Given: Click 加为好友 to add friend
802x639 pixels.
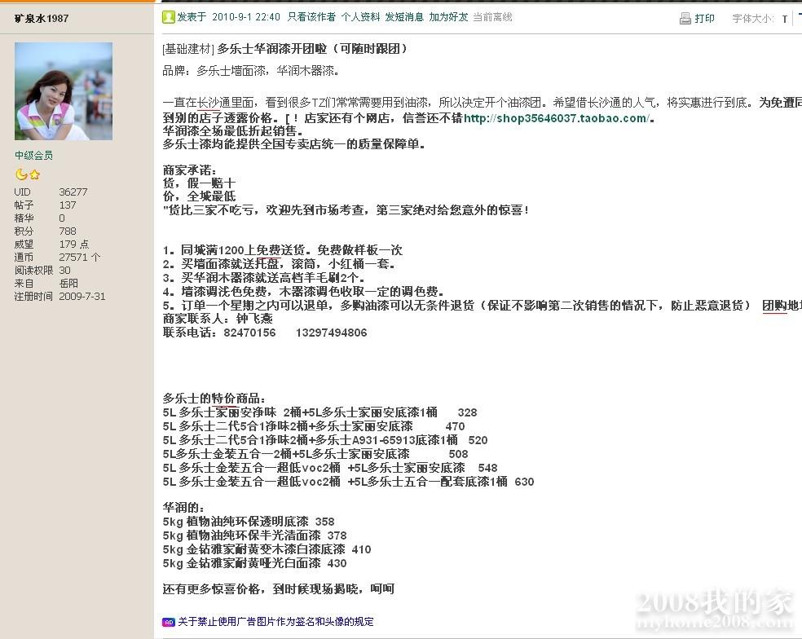Looking at the screenshot, I should pyautogui.click(x=448, y=17).
